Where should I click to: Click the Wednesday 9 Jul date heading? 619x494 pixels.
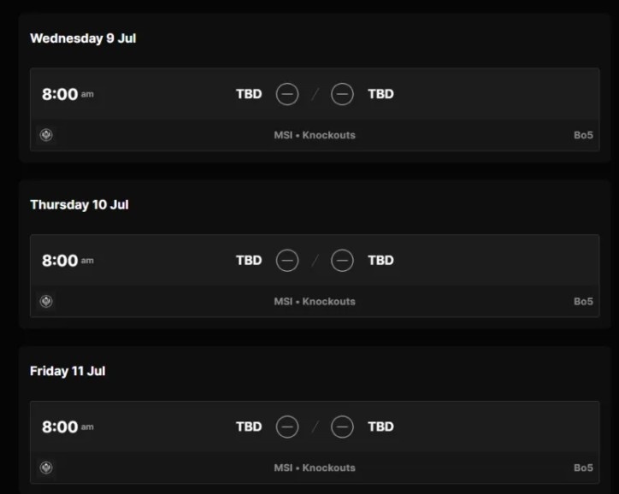coord(83,38)
